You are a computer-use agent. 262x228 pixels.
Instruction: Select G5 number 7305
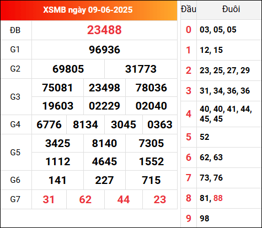pyautogui.click(x=151, y=143)
